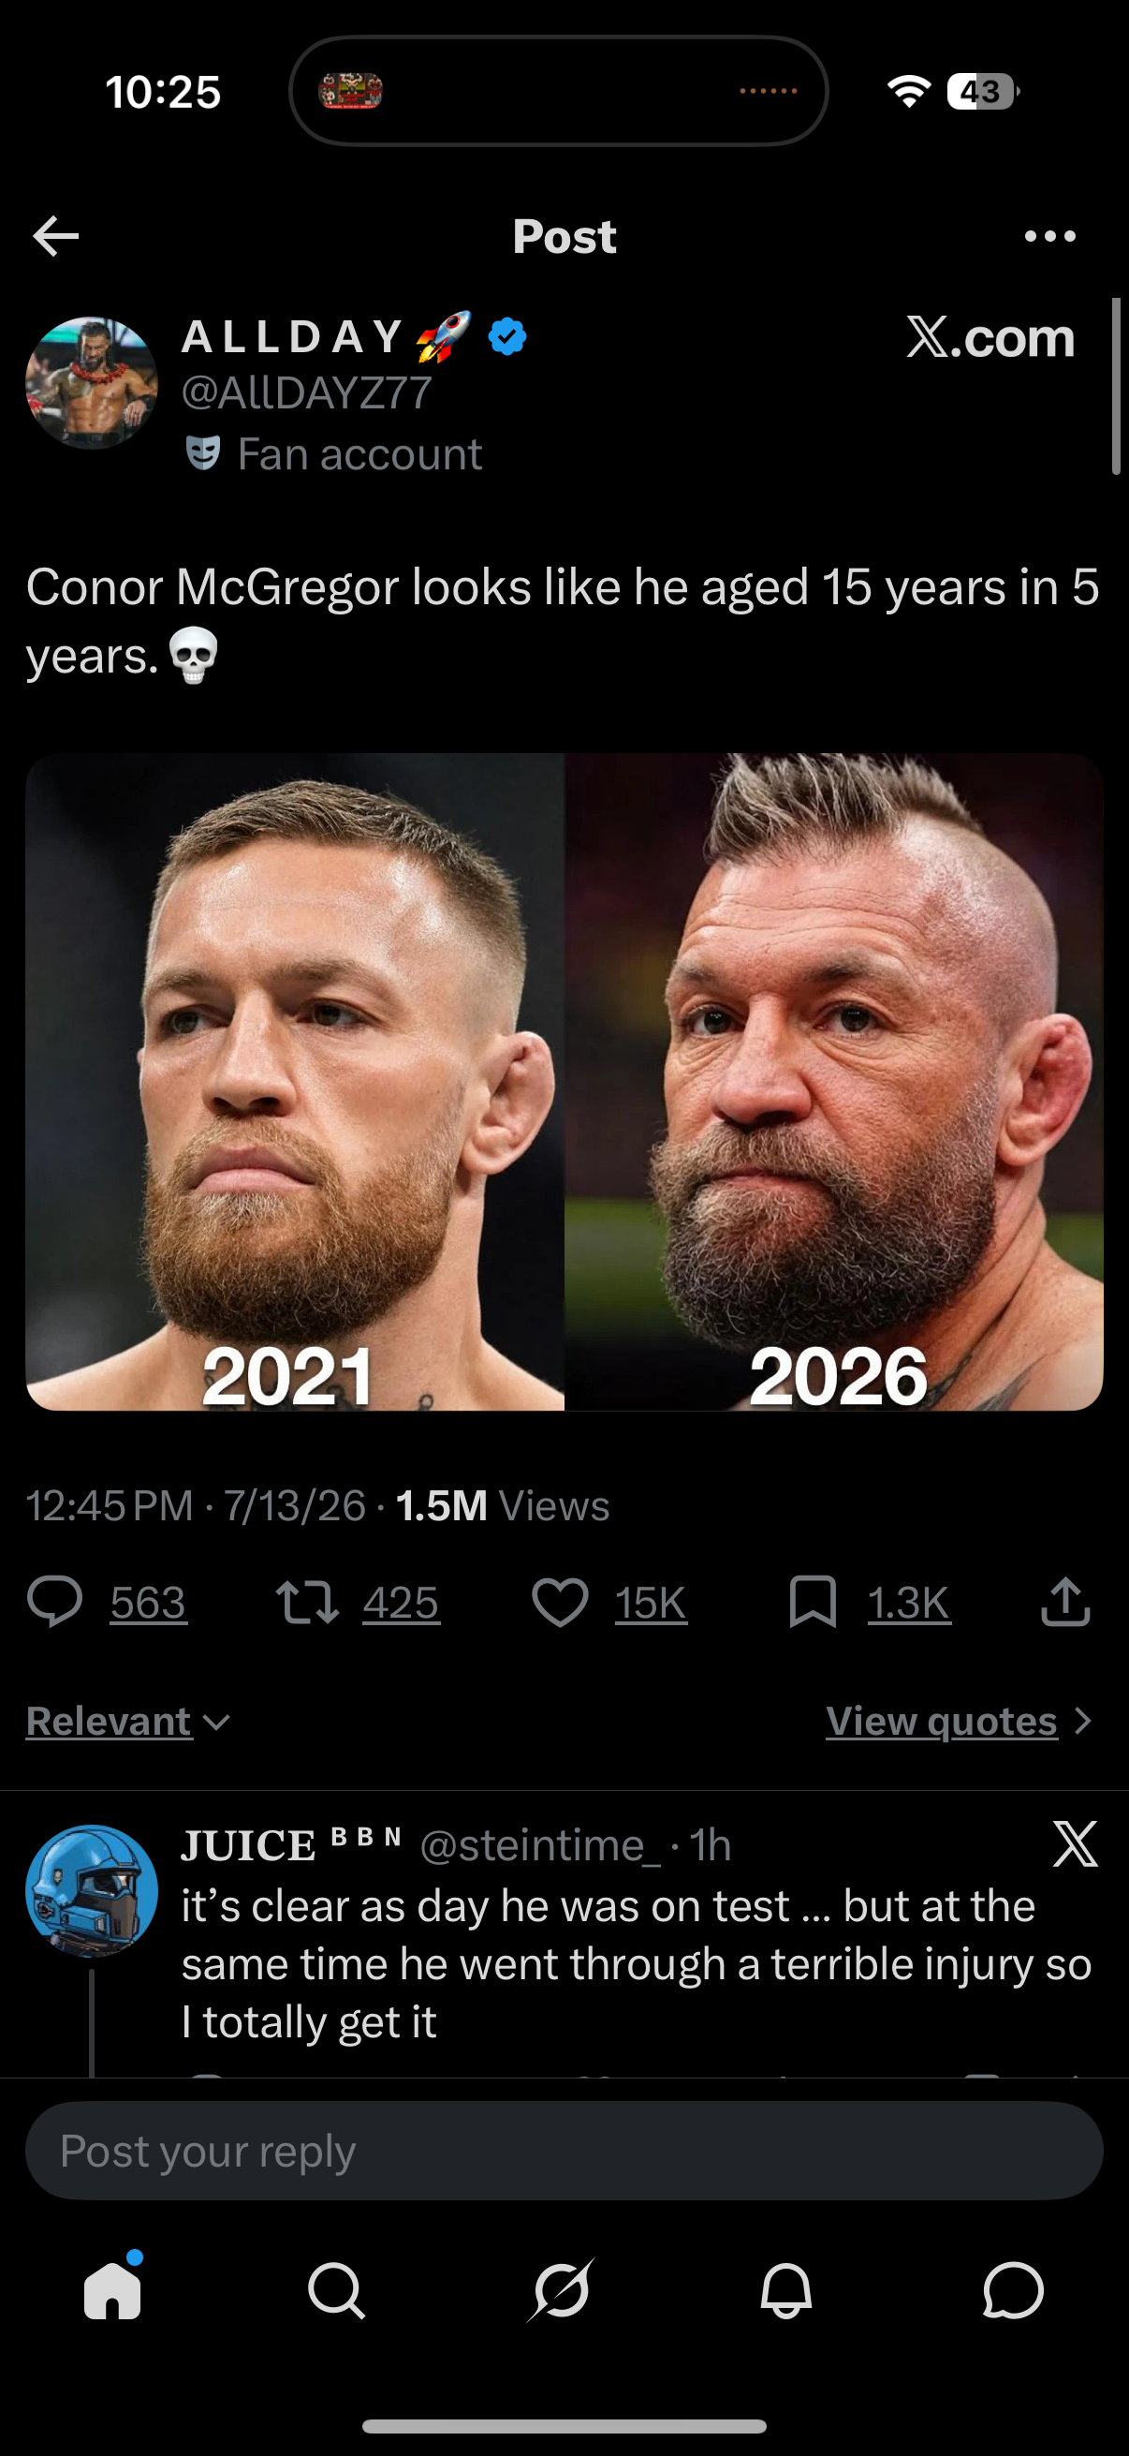This screenshot has height=2456, width=1129.
Task: Bookmark the post
Action: (813, 1602)
